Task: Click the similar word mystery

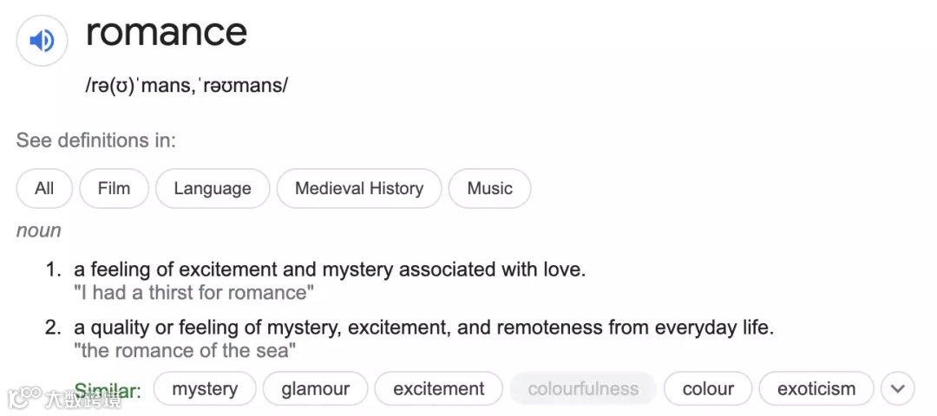Action: coord(205,389)
